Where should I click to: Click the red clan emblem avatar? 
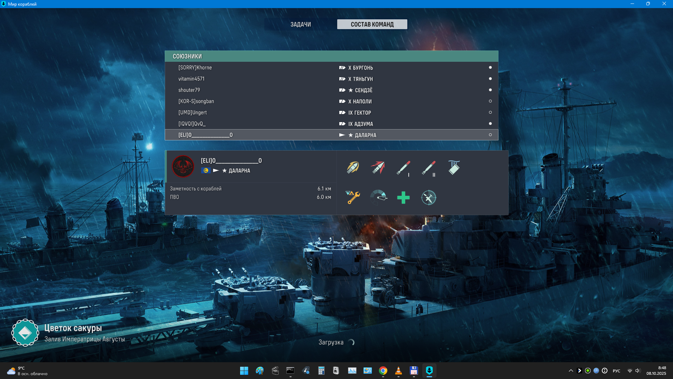tap(183, 166)
